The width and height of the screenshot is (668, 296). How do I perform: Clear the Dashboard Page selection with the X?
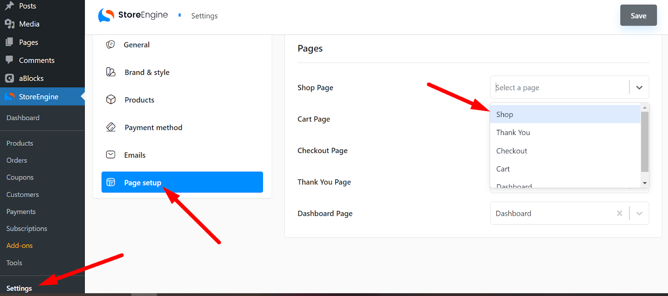tap(620, 213)
